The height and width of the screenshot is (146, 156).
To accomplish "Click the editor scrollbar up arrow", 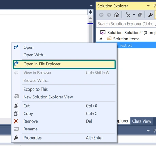I will point(90,18).
